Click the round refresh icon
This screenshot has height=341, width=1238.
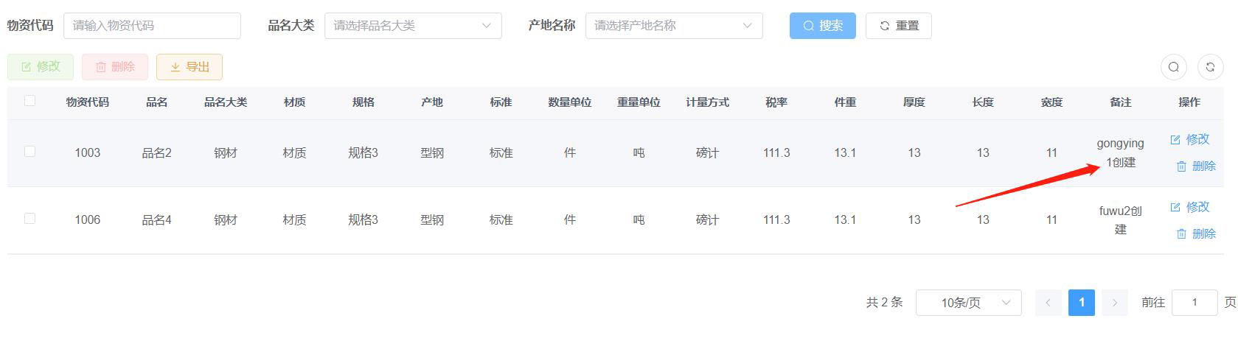[x=1210, y=67]
